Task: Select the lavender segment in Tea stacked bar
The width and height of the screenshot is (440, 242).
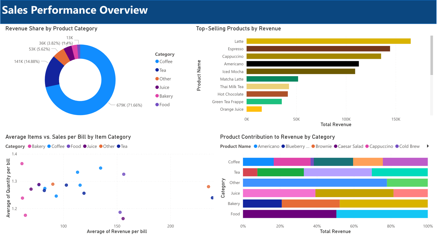Action: (x=338, y=172)
